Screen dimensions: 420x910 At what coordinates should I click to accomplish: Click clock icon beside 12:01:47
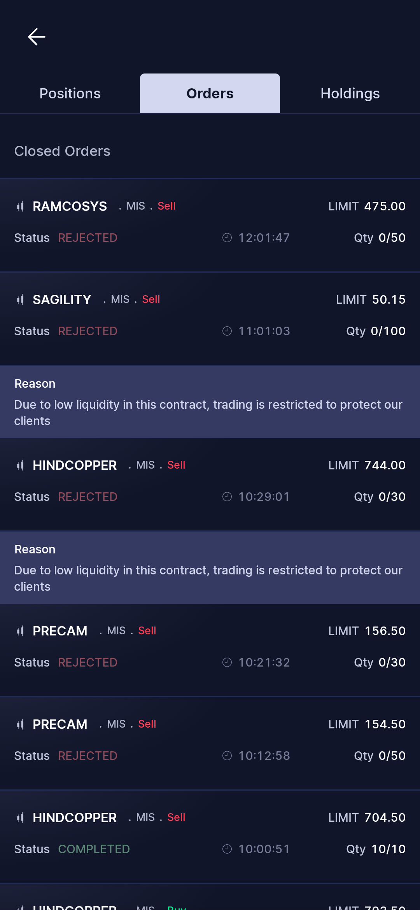tap(227, 238)
